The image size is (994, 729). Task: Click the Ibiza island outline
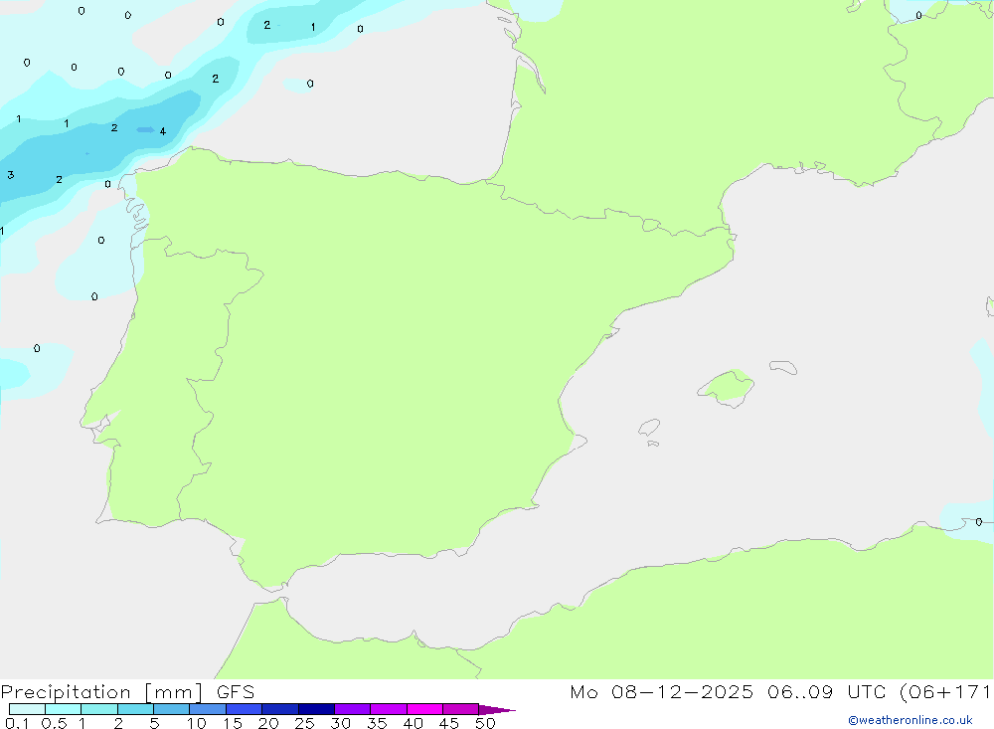649,428
